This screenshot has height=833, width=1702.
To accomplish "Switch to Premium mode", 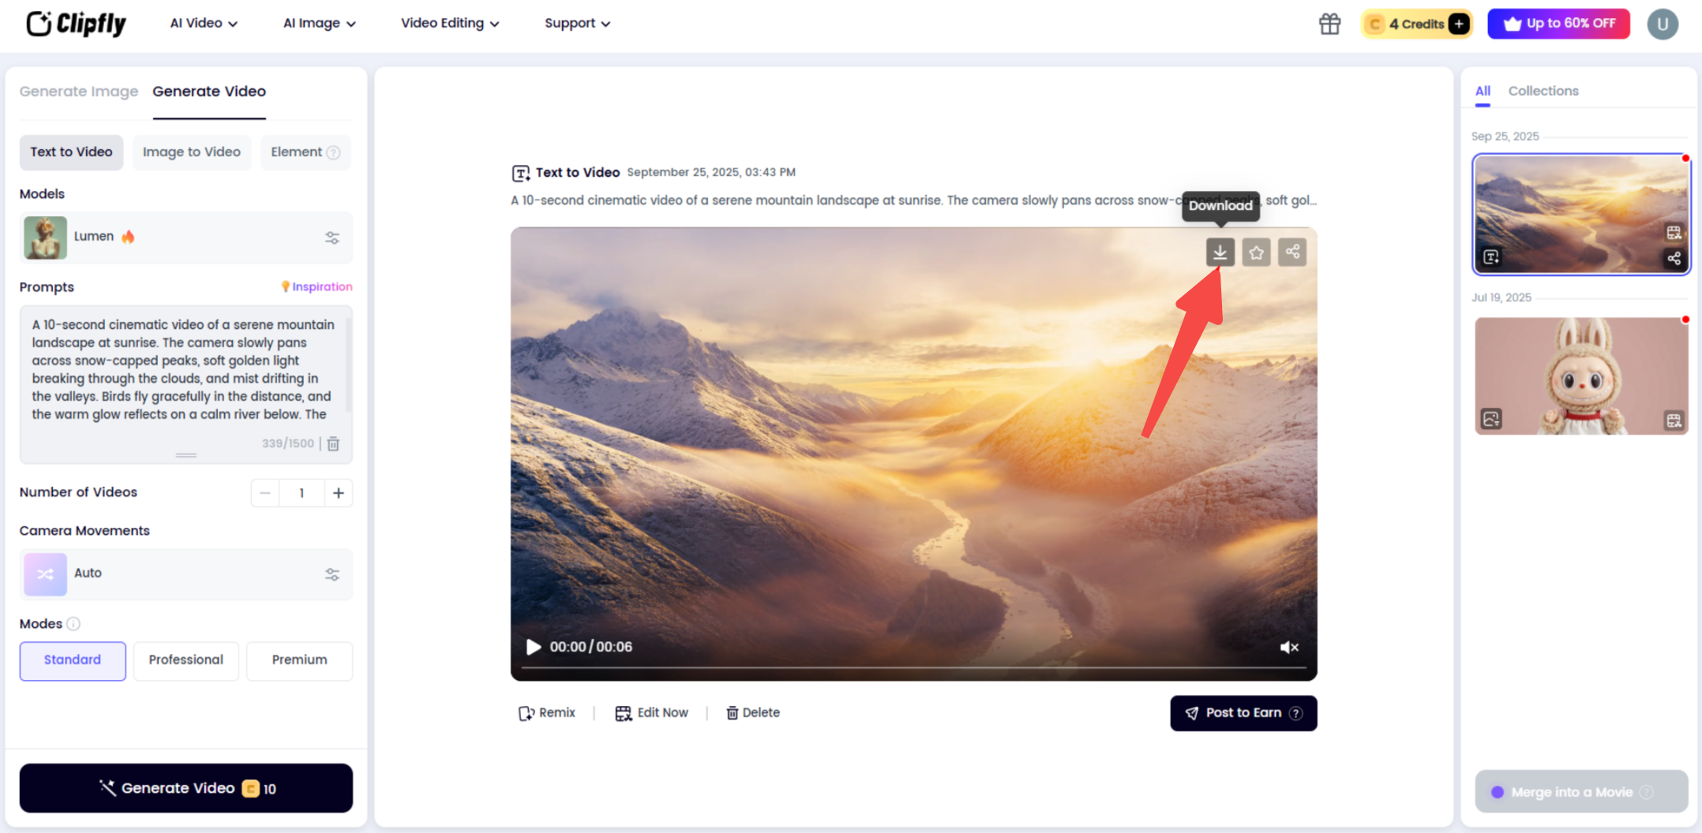I will click(x=298, y=660).
